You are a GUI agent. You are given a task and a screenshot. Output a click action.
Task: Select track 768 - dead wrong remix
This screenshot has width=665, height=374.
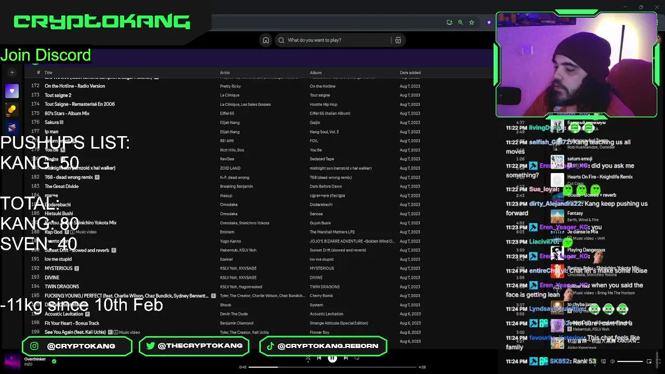click(x=69, y=177)
